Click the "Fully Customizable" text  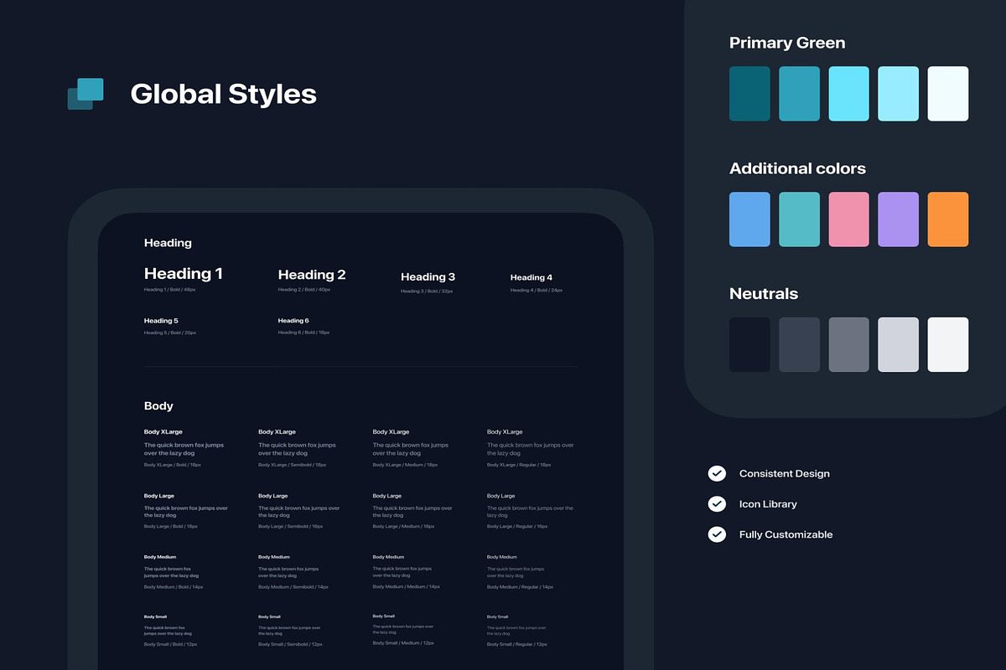[x=786, y=534]
